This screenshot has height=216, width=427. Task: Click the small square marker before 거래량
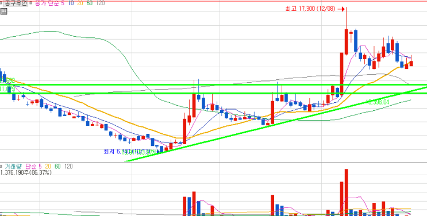click(x=1, y=166)
